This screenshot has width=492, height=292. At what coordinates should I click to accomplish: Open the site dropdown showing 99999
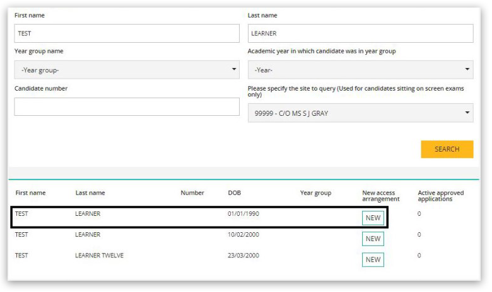click(x=360, y=113)
